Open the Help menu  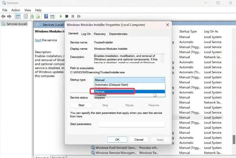pos(38,10)
